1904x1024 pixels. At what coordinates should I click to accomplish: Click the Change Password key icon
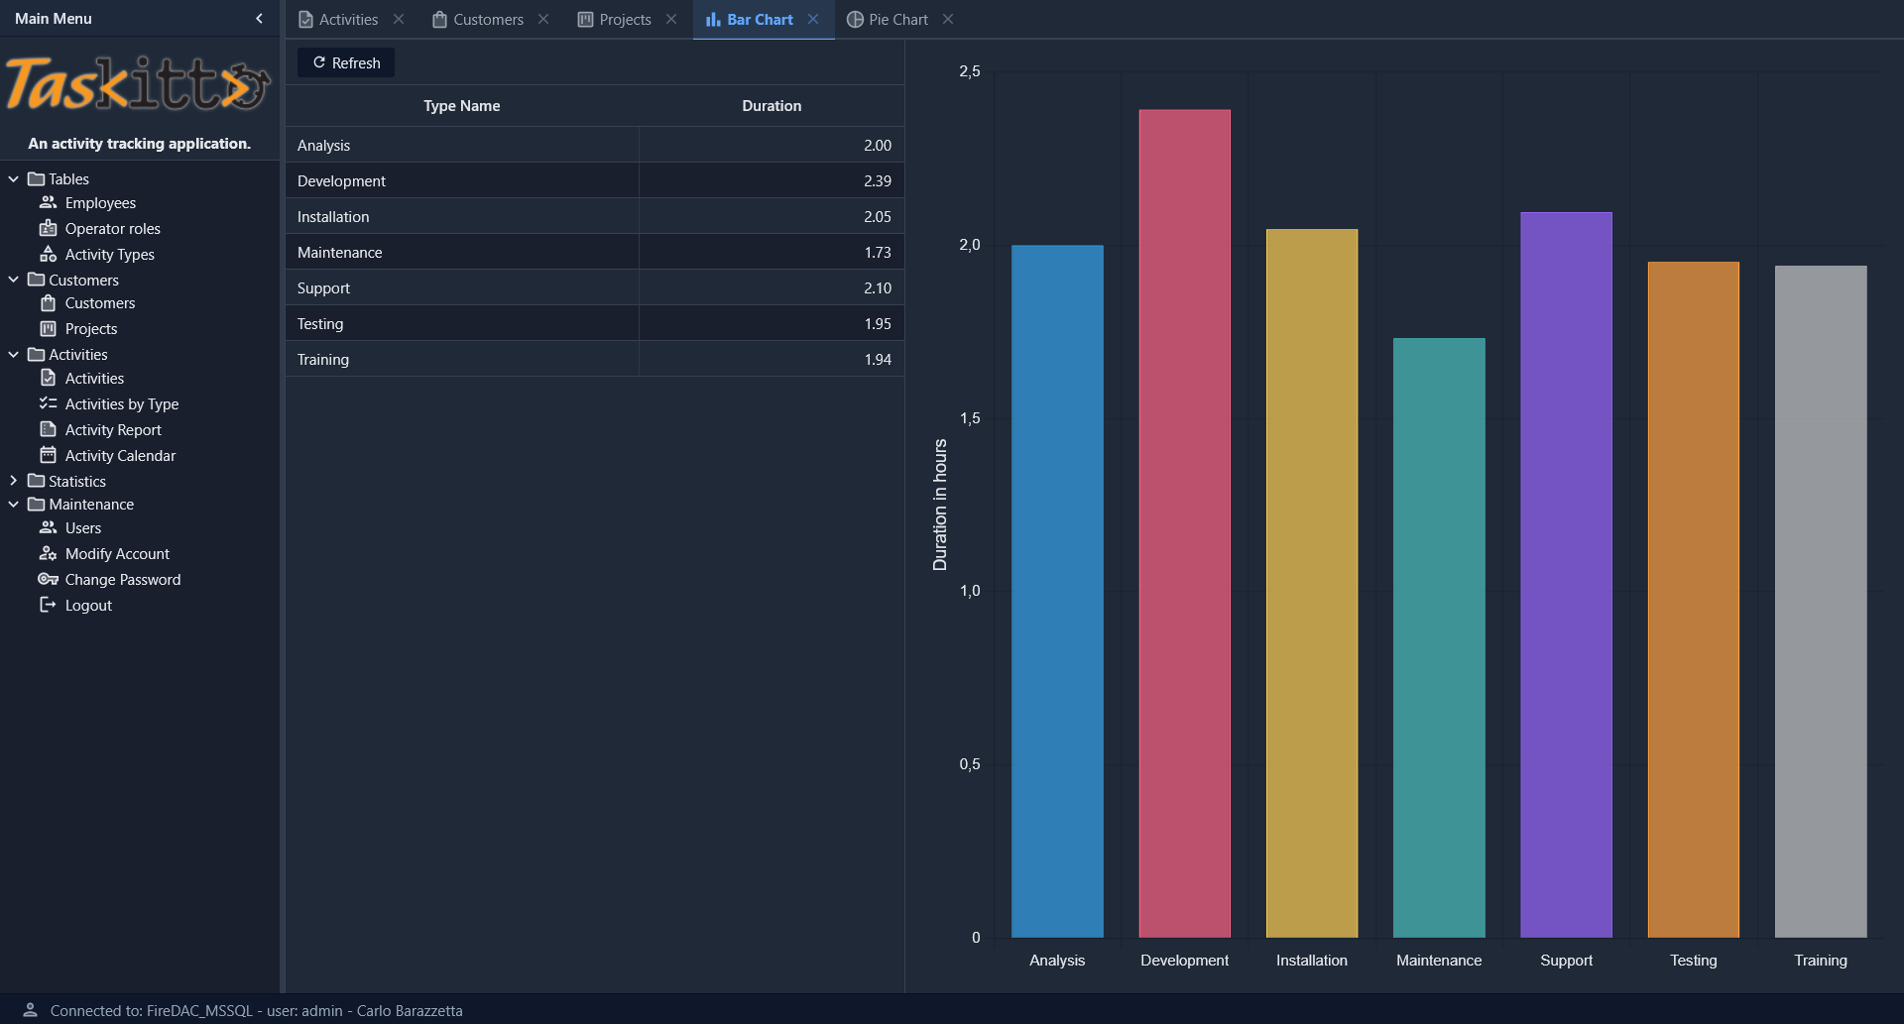click(49, 579)
